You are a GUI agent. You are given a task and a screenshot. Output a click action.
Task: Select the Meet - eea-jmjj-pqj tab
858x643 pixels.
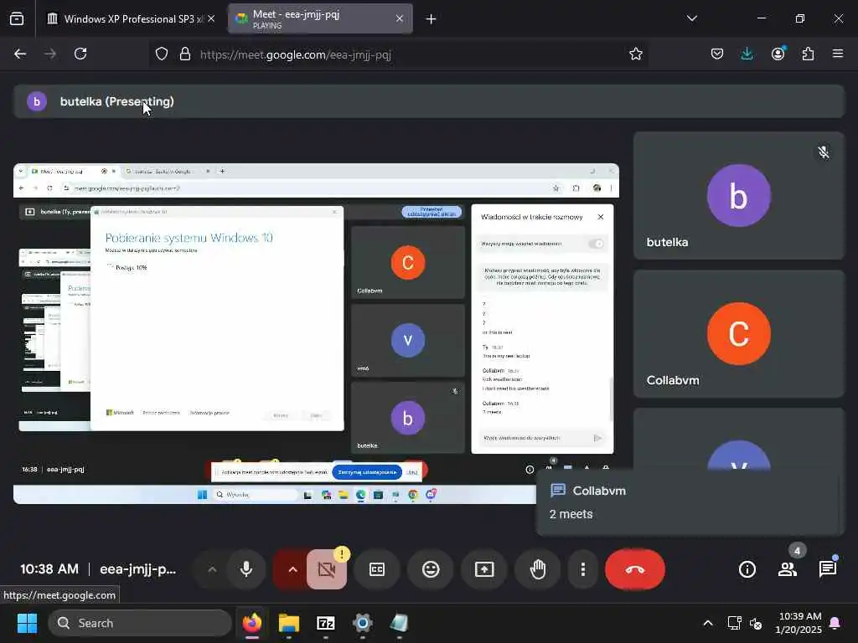(320, 18)
